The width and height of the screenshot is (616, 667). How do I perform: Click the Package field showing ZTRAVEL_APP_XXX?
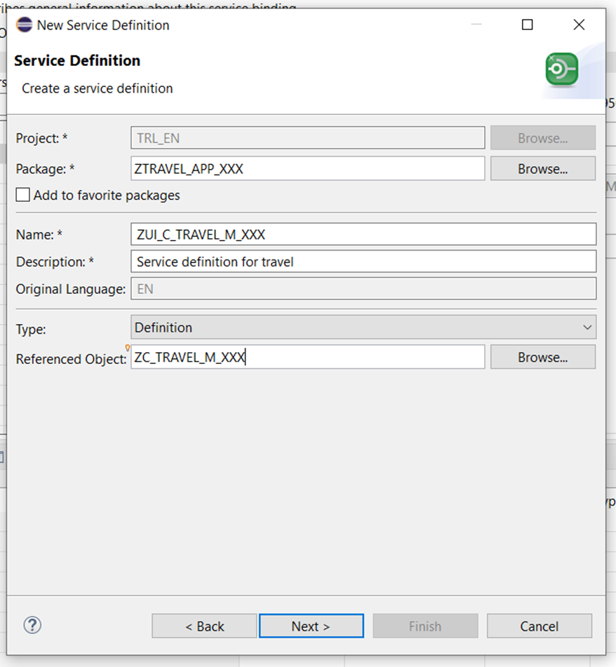(307, 168)
